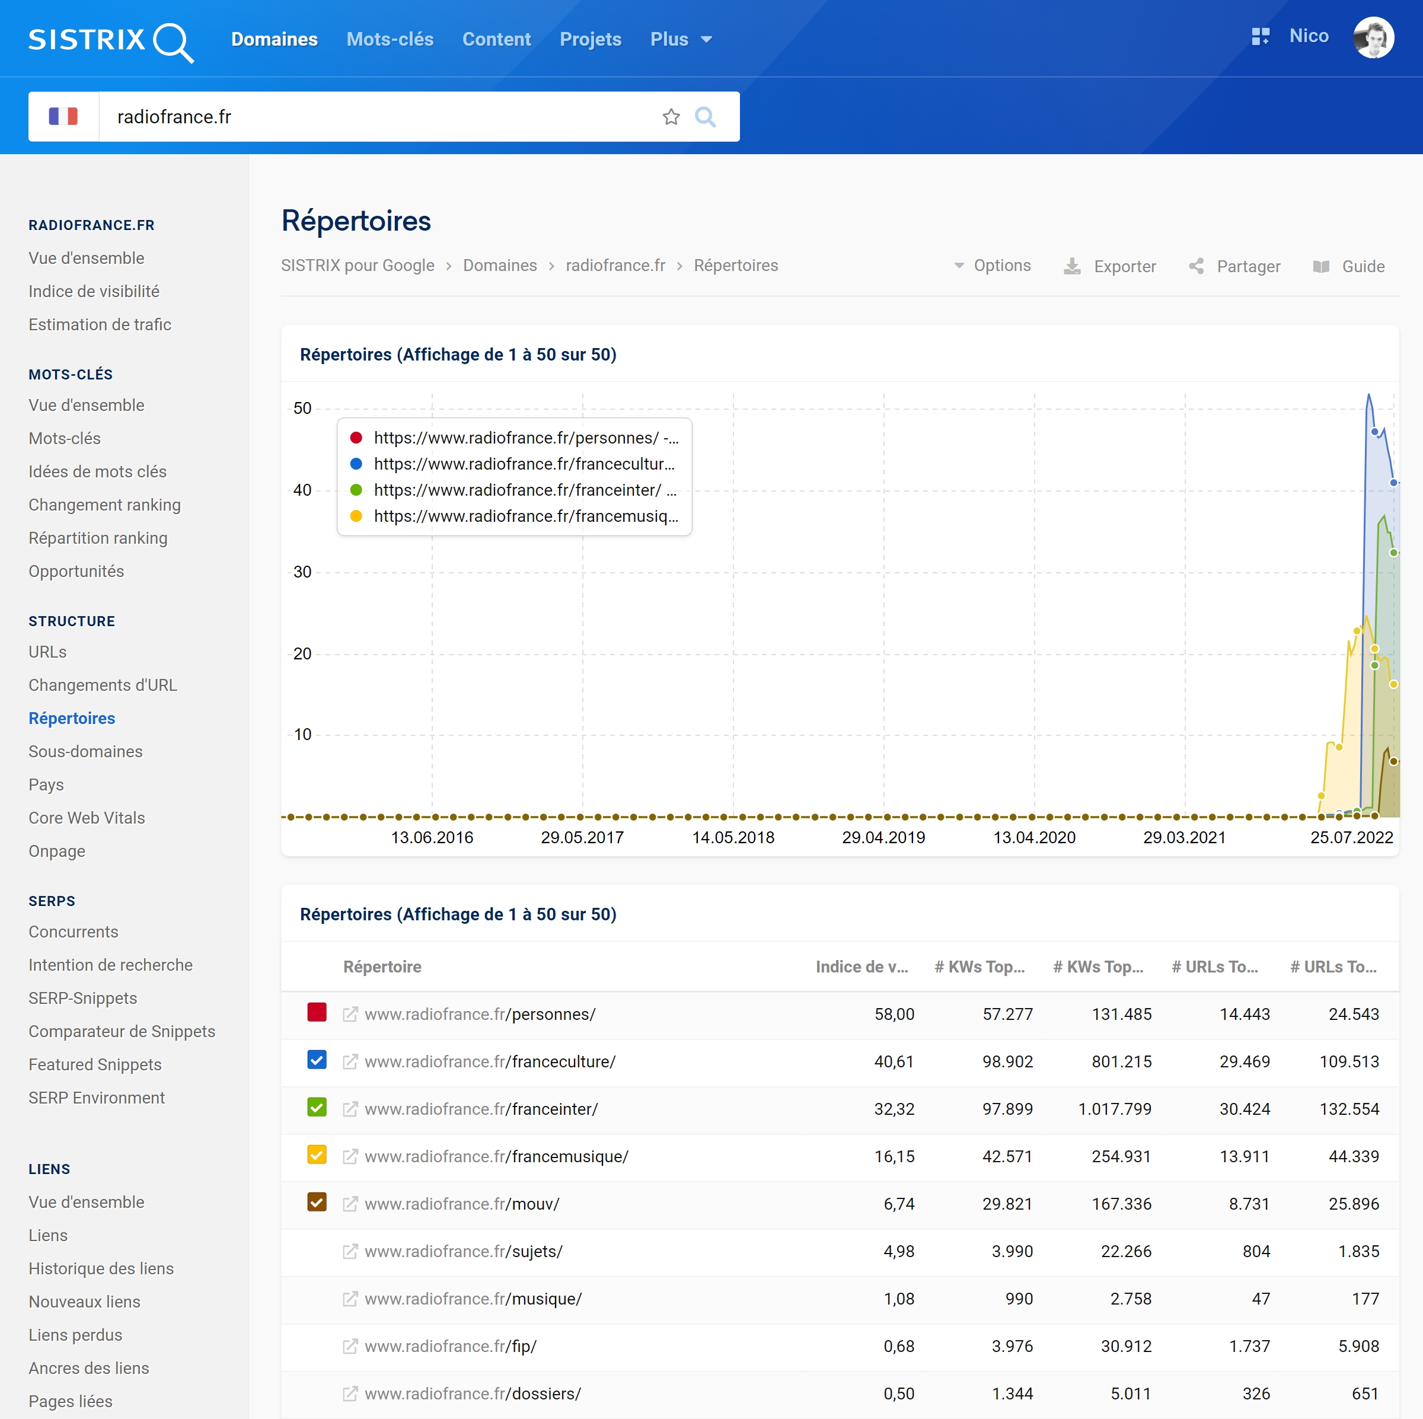Click red /personnes/ legend dot in chart

tap(356, 438)
